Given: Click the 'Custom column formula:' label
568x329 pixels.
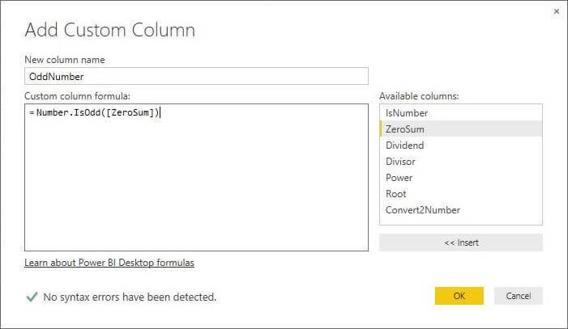Looking at the screenshot, I should click(78, 95).
